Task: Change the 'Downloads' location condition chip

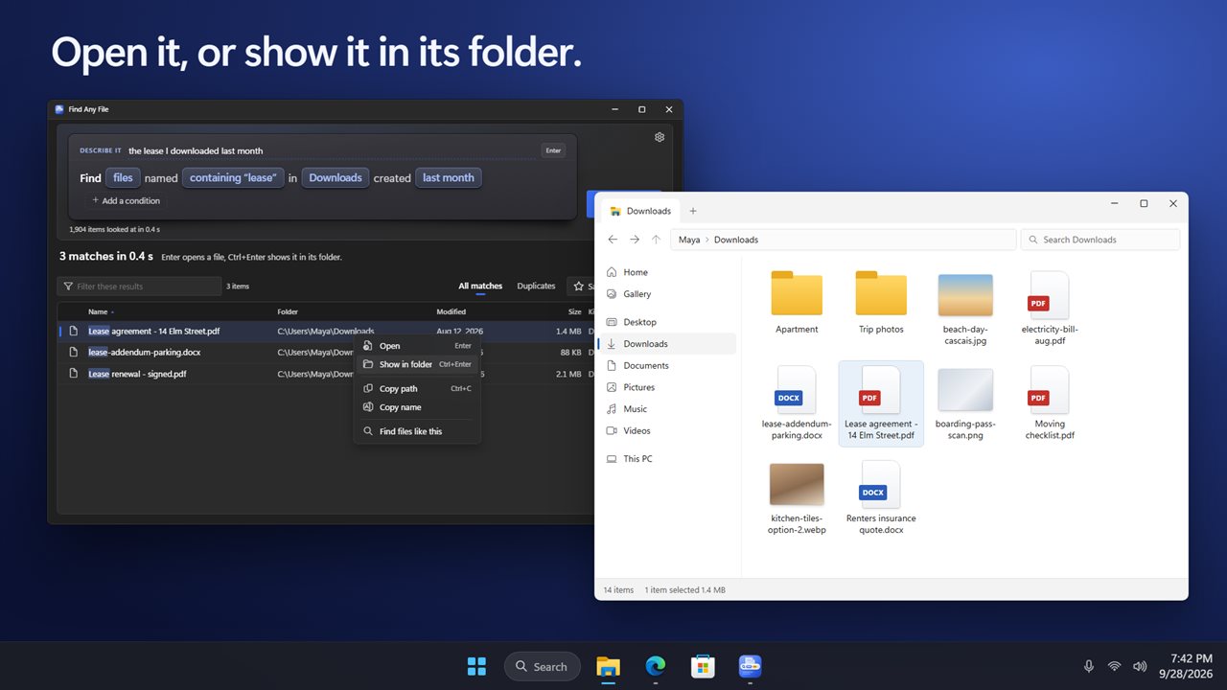Action: (336, 177)
